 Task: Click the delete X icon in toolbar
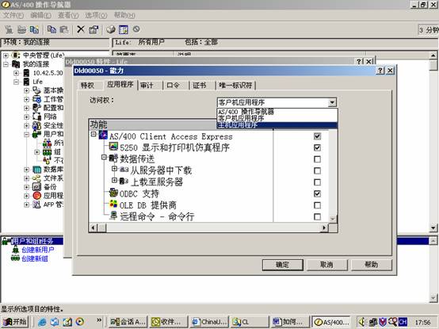tap(81, 29)
